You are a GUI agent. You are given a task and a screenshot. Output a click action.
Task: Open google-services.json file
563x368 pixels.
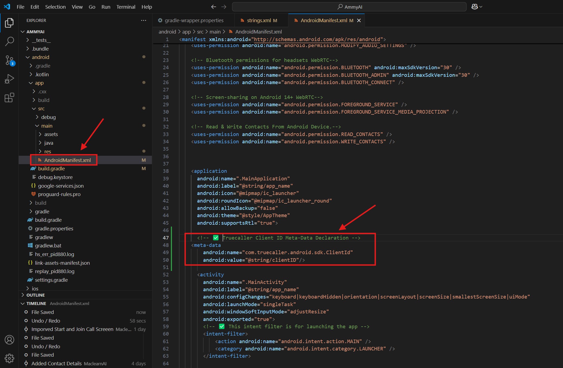(x=61, y=186)
